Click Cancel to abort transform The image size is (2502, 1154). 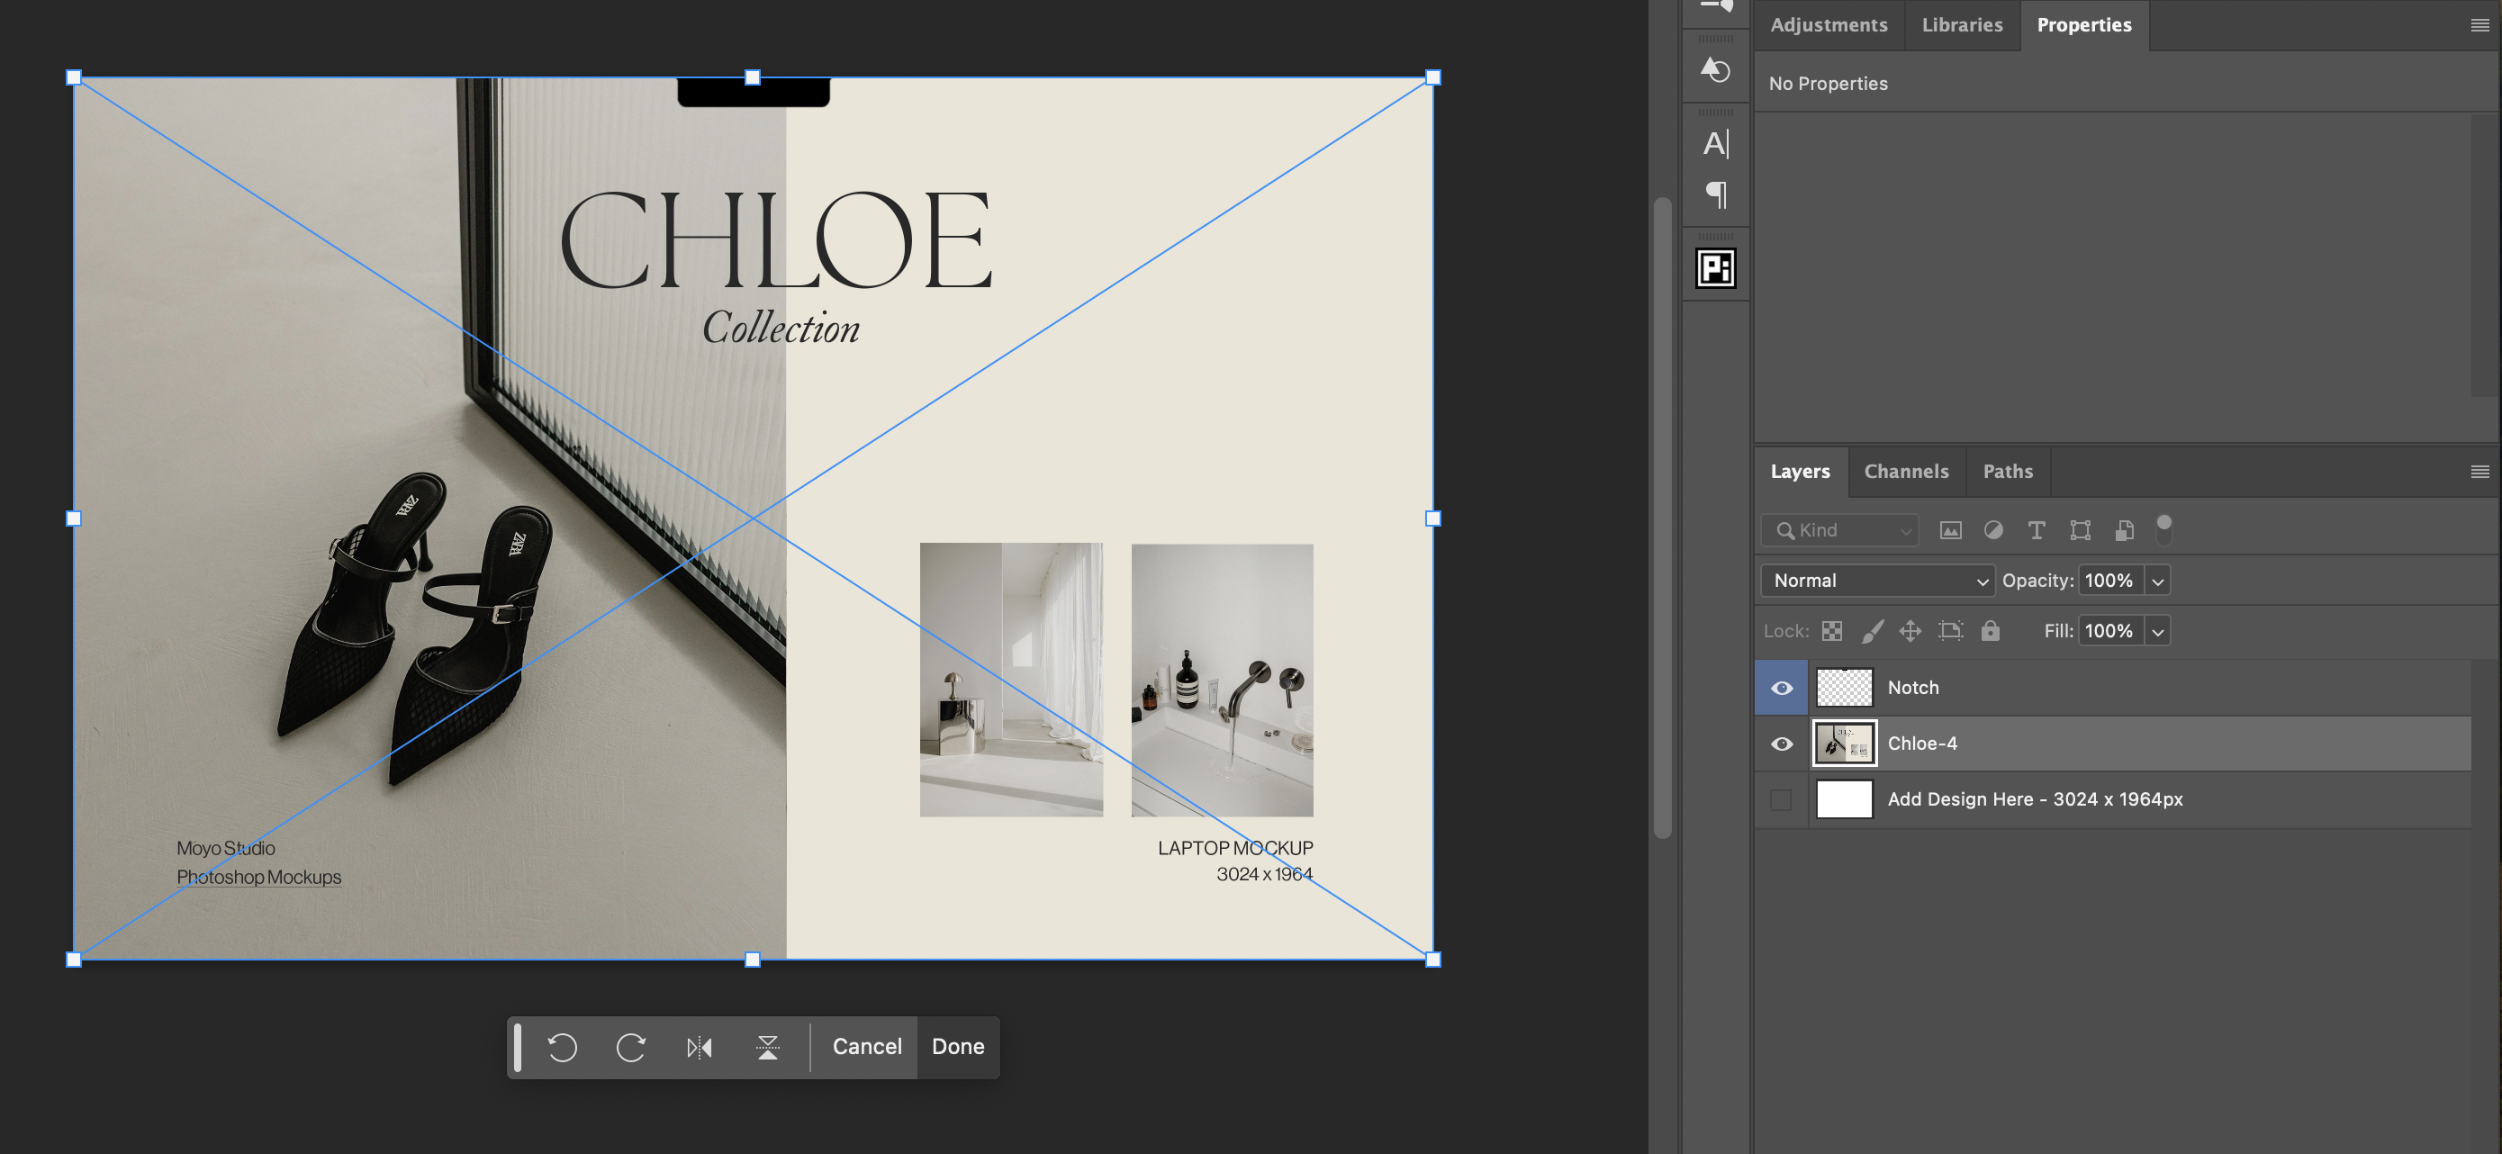pos(866,1047)
